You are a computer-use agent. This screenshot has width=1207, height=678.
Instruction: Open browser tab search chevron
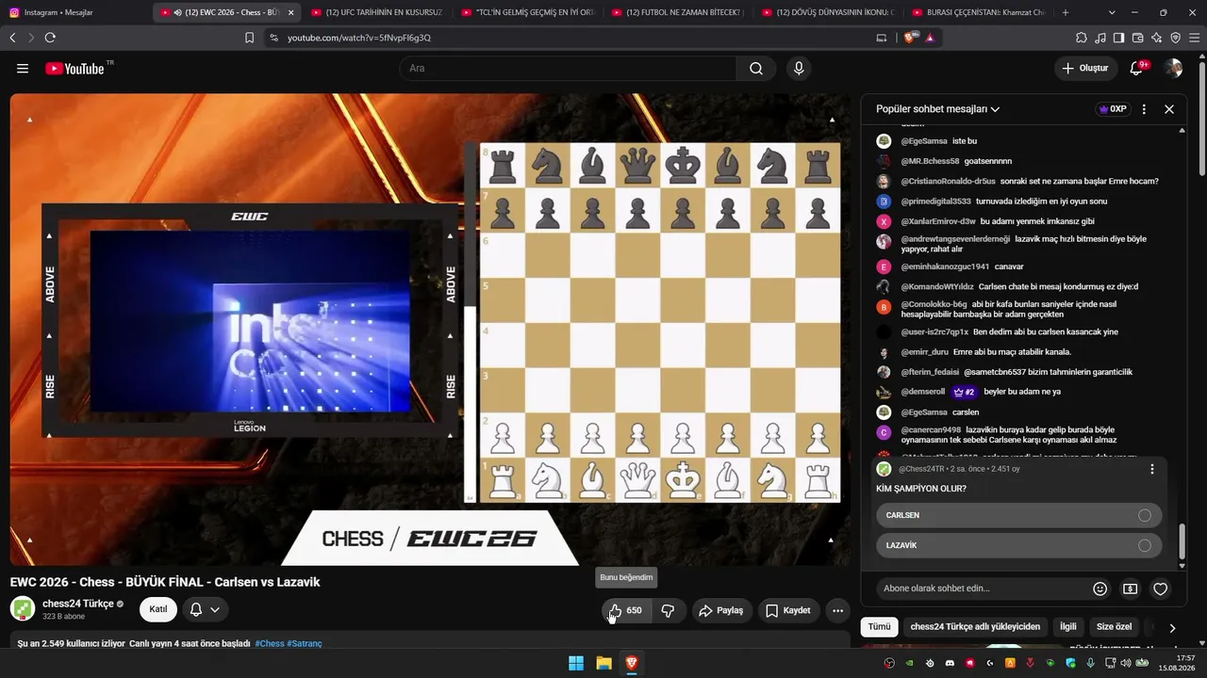(1112, 12)
